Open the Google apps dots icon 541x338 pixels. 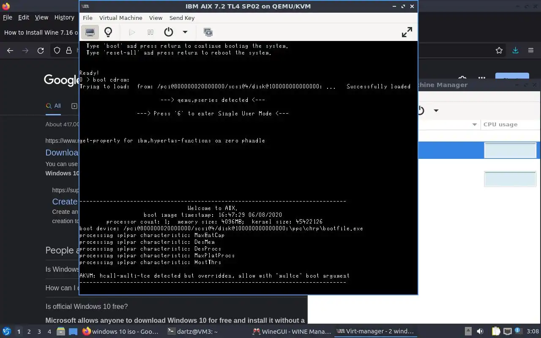coord(481,78)
